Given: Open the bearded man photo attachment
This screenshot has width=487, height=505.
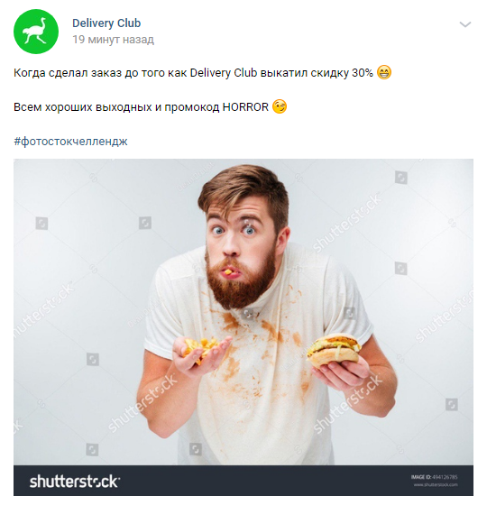Looking at the screenshot, I should [243, 326].
